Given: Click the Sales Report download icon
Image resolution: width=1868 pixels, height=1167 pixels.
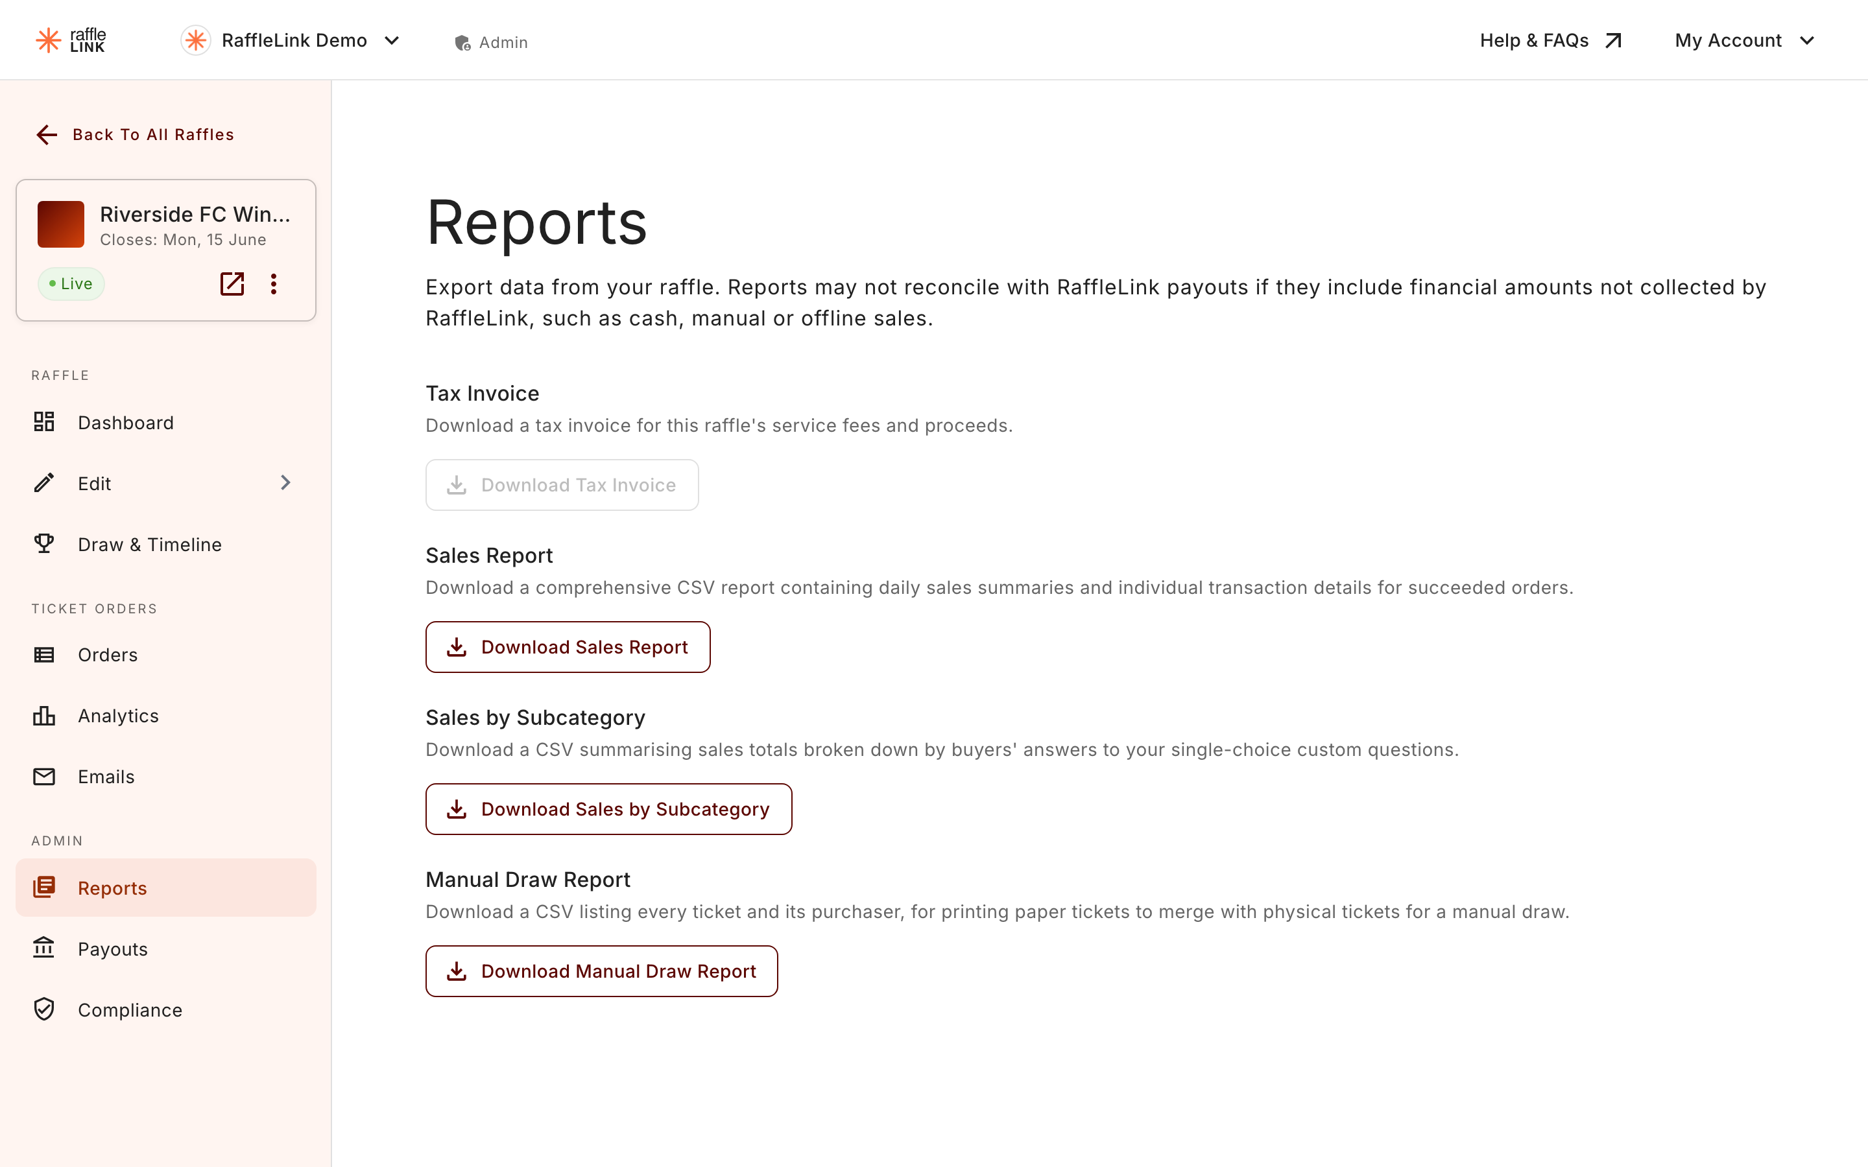Looking at the screenshot, I should tap(457, 647).
